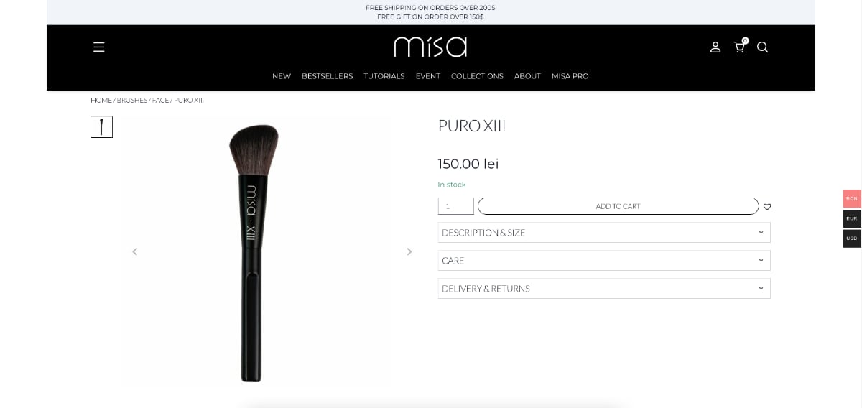The height and width of the screenshot is (408, 862).
Task: Go to previous product image arrow
Action: (134, 251)
